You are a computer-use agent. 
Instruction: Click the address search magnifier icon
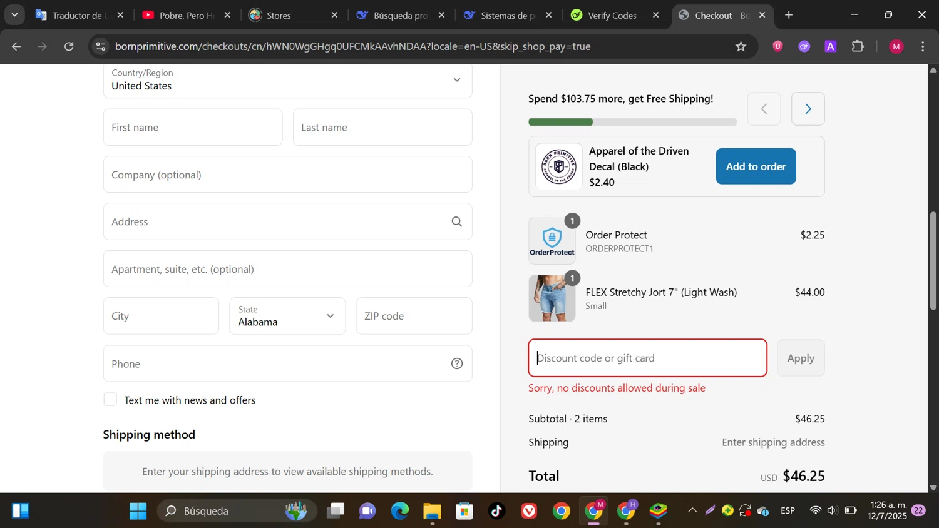[x=457, y=221]
